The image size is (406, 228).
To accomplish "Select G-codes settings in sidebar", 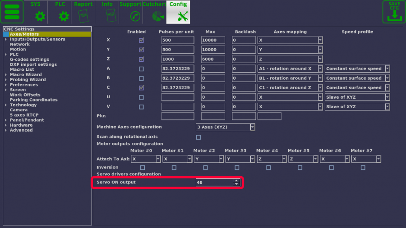I will [x=29, y=59].
